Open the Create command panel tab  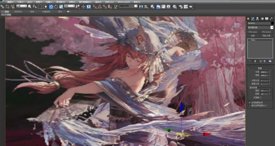tap(248, 19)
